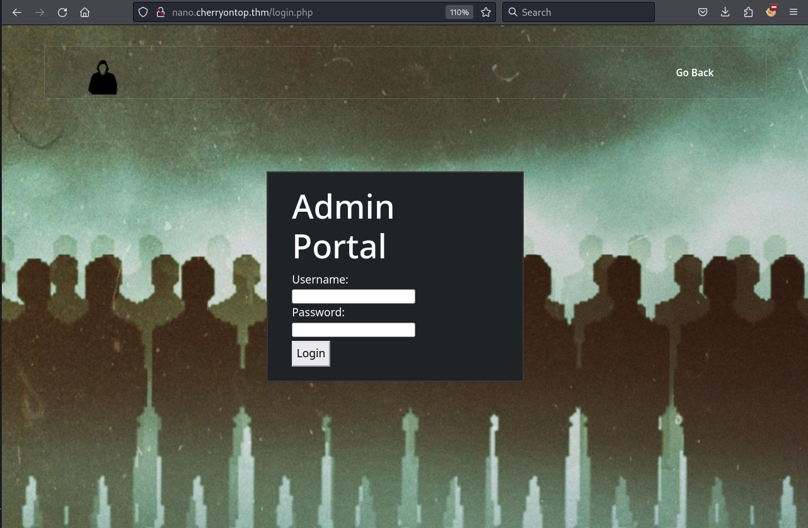Open the Extensions menu
This screenshot has width=808, height=528.
[x=748, y=12]
